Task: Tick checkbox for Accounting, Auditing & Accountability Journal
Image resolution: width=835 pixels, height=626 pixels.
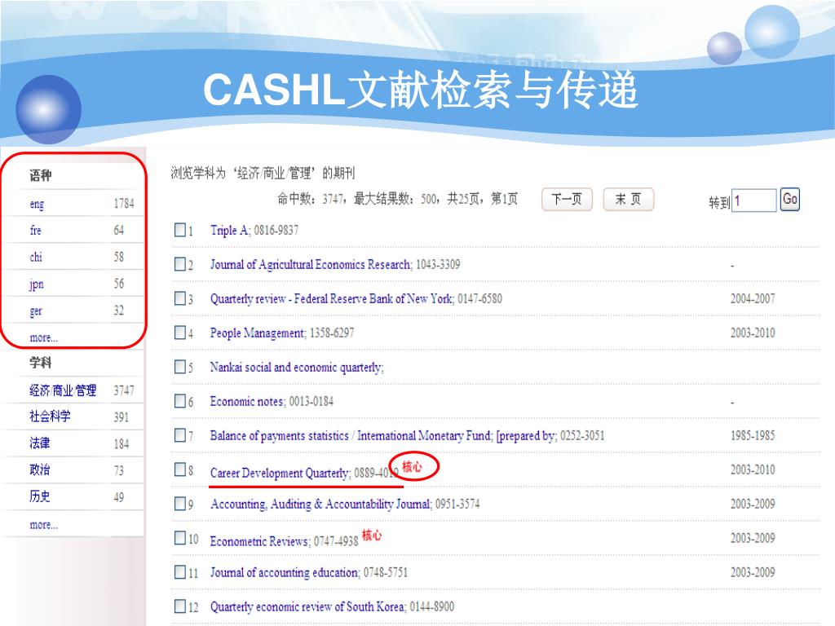Action: pos(180,504)
